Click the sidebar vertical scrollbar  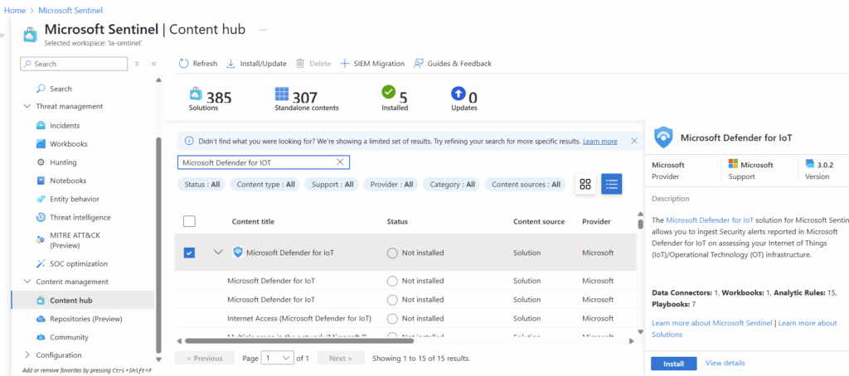coord(158,243)
